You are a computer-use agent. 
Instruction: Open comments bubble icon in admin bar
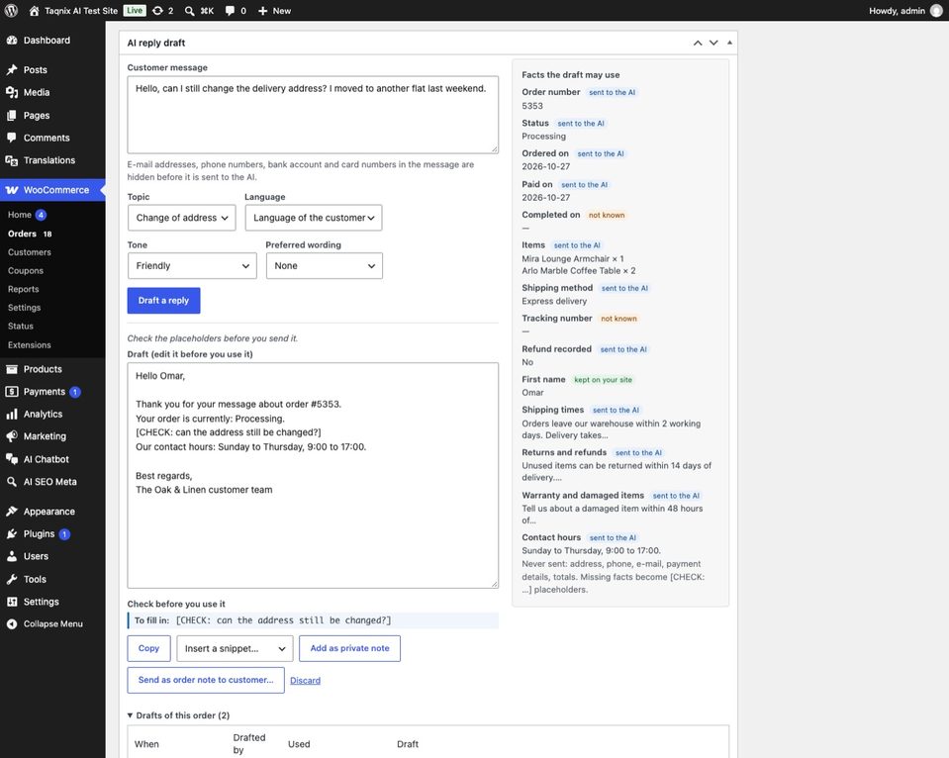pyautogui.click(x=230, y=11)
